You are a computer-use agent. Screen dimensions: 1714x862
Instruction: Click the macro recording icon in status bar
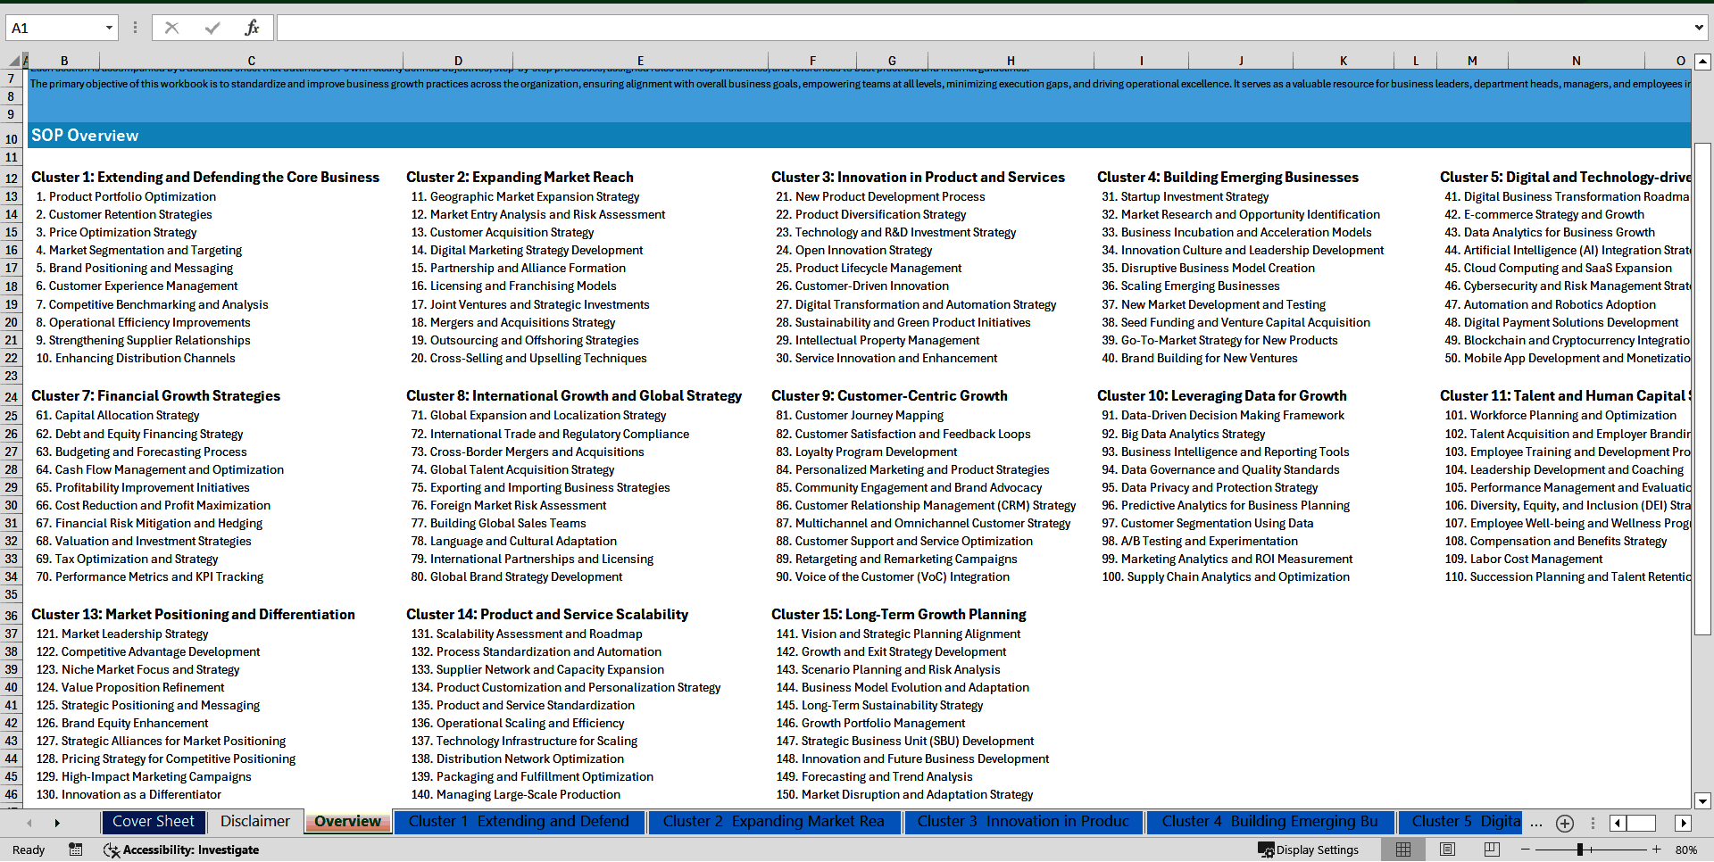(x=76, y=850)
